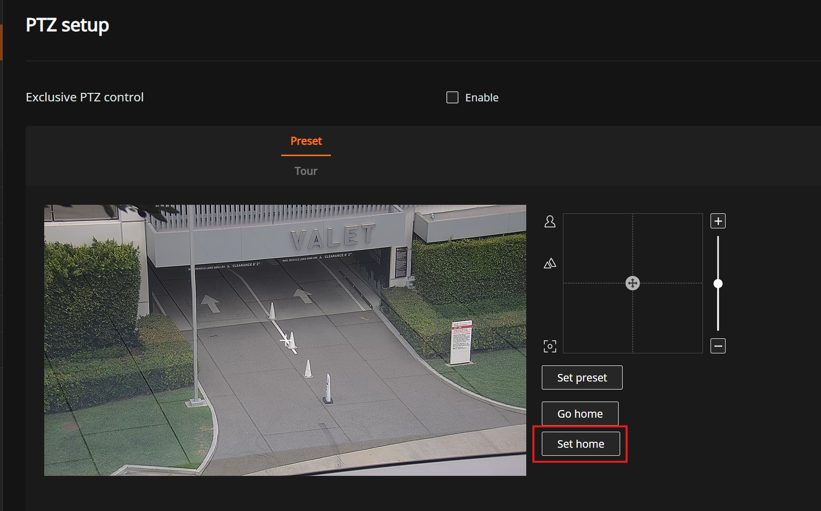Click the zoom slider handle
This screenshot has width=821, height=511.
[718, 284]
